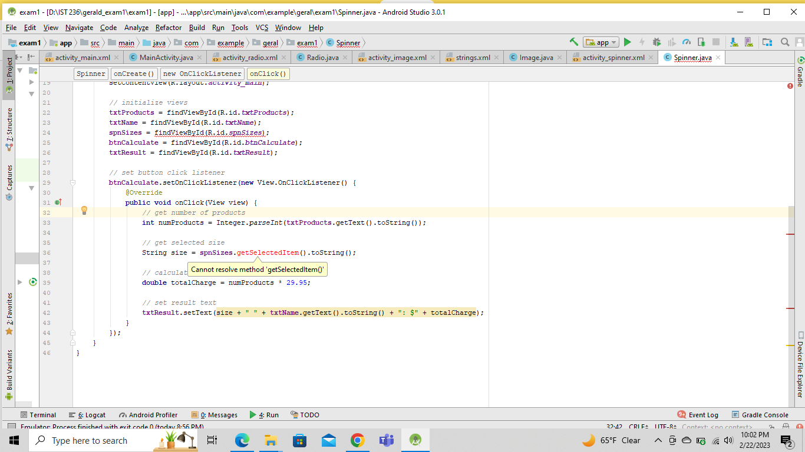Run the app using the green play icon
Image resolution: width=805 pixels, height=452 pixels.
pyautogui.click(x=627, y=42)
